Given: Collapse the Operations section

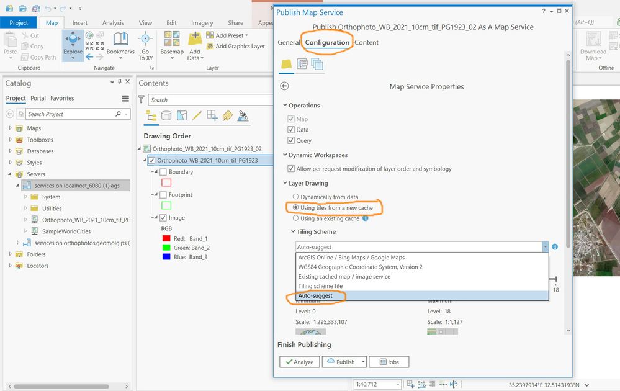Looking at the screenshot, I should [x=285, y=105].
